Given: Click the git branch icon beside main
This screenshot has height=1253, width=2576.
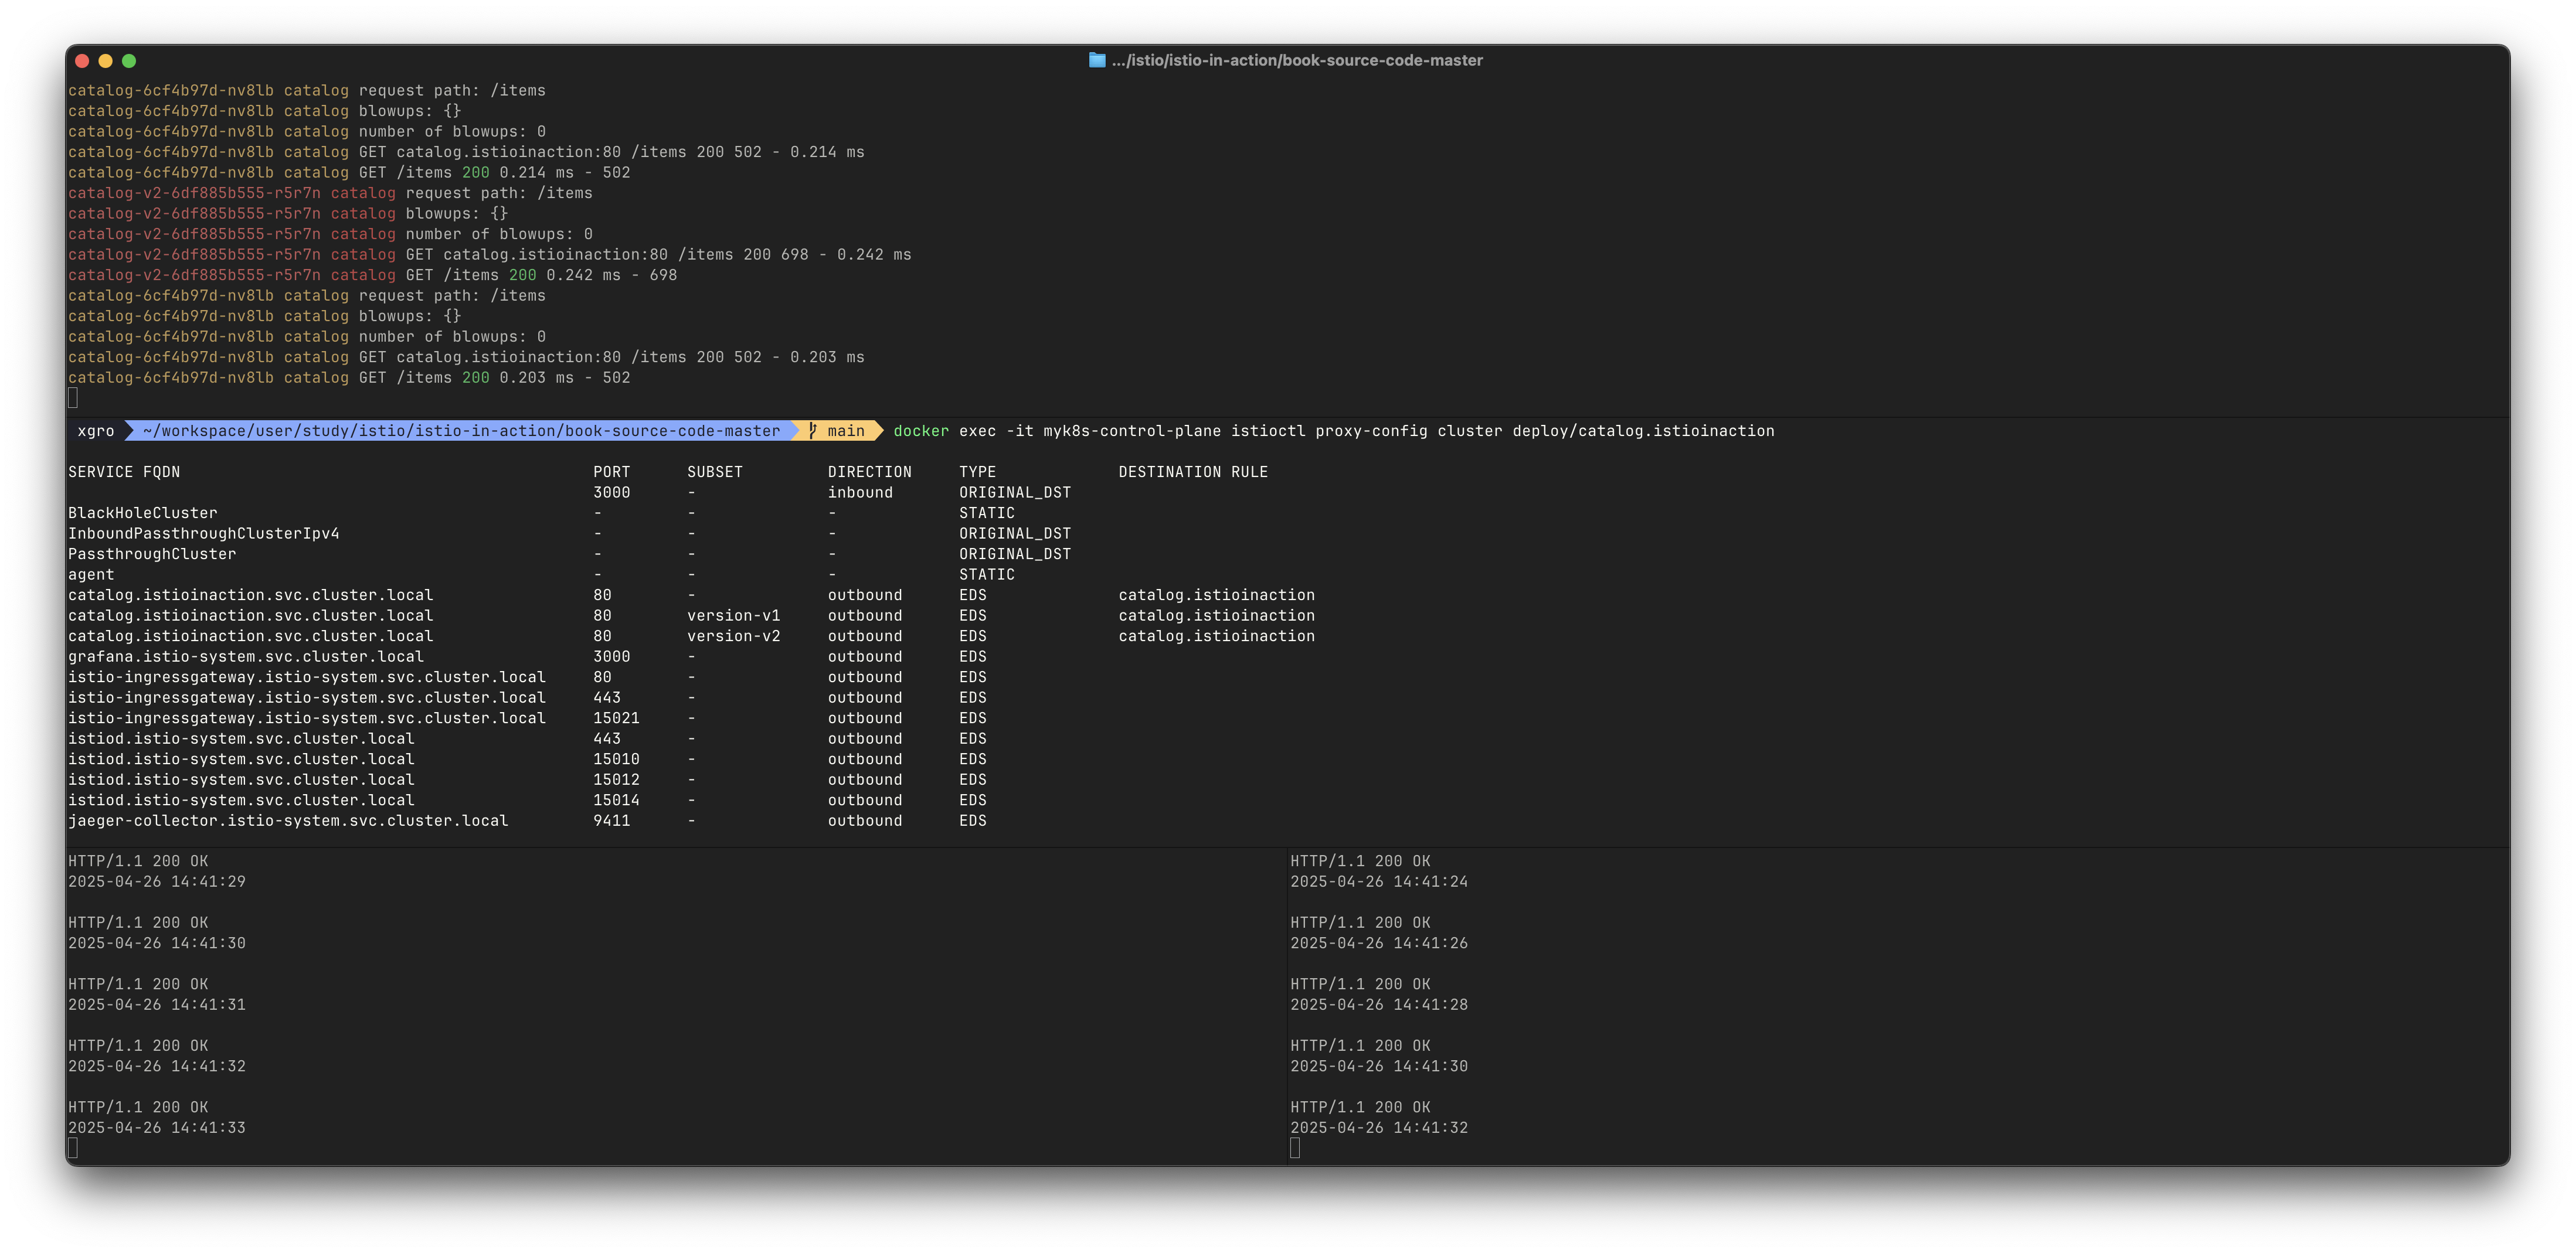Looking at the screenshot, I should point(813,431).
